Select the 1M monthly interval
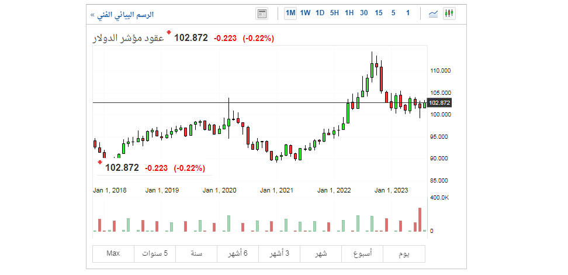 290,13
